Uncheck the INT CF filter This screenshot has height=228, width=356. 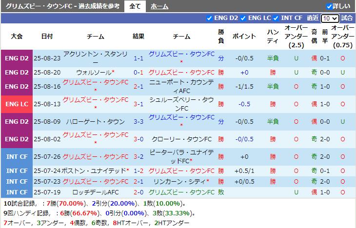coord(276,18)
